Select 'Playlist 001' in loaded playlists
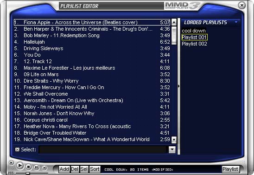The width and height of the screenshot is (254, 175). click(194, 37)
